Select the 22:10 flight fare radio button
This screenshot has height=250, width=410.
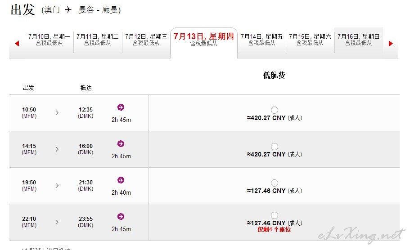[274, 215]
